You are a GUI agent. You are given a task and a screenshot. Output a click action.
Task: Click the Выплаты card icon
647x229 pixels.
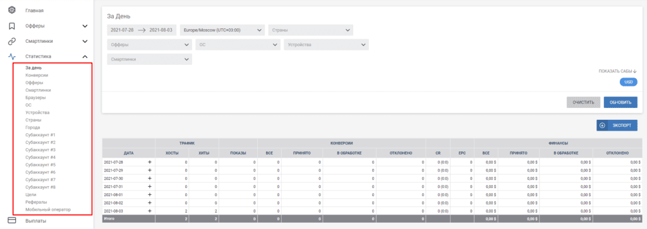(12, 221)
